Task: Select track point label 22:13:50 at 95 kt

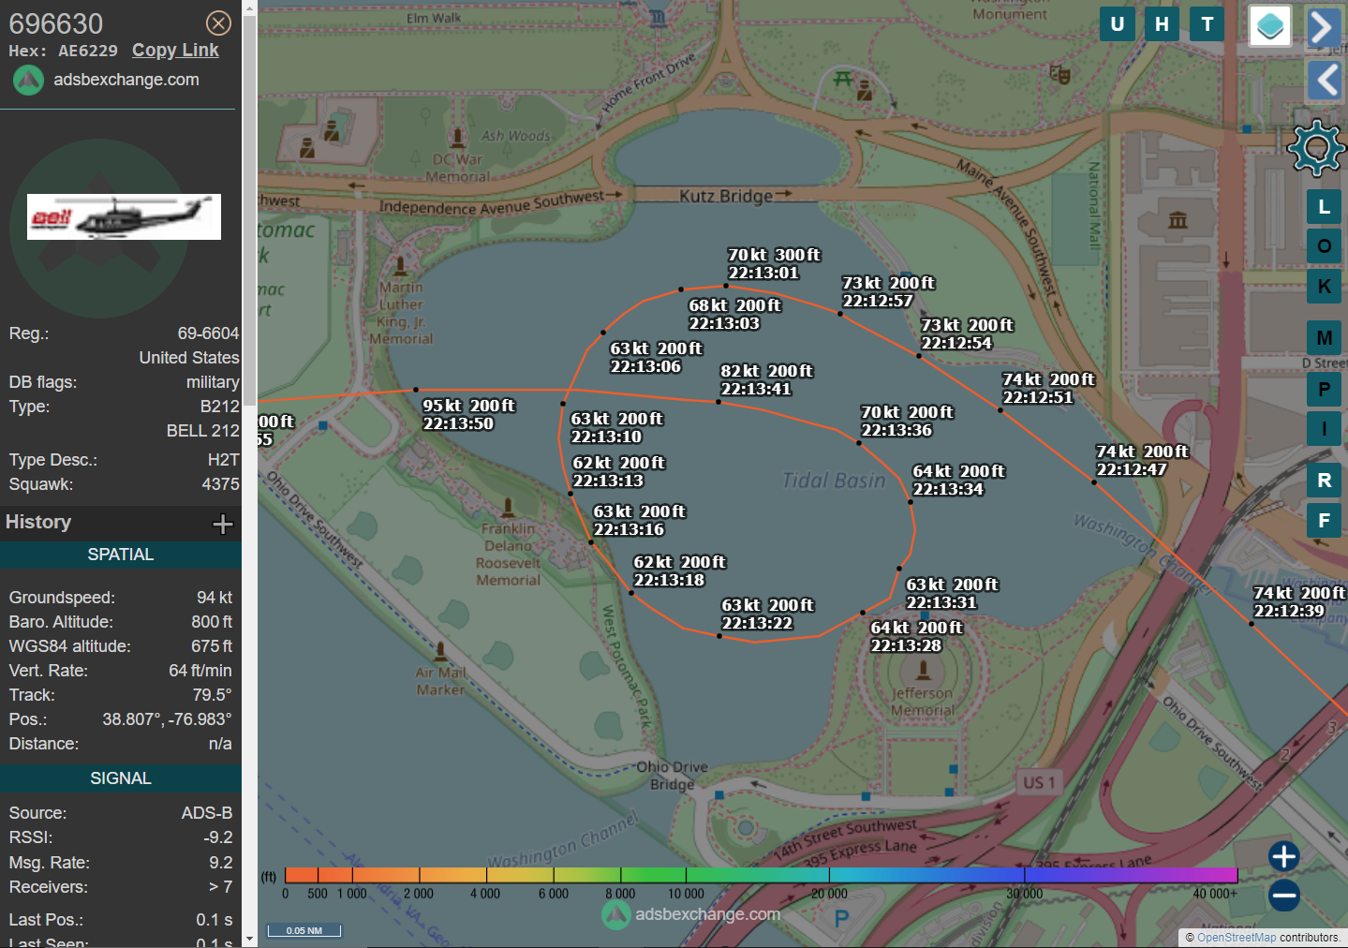Action: point(468,414)
